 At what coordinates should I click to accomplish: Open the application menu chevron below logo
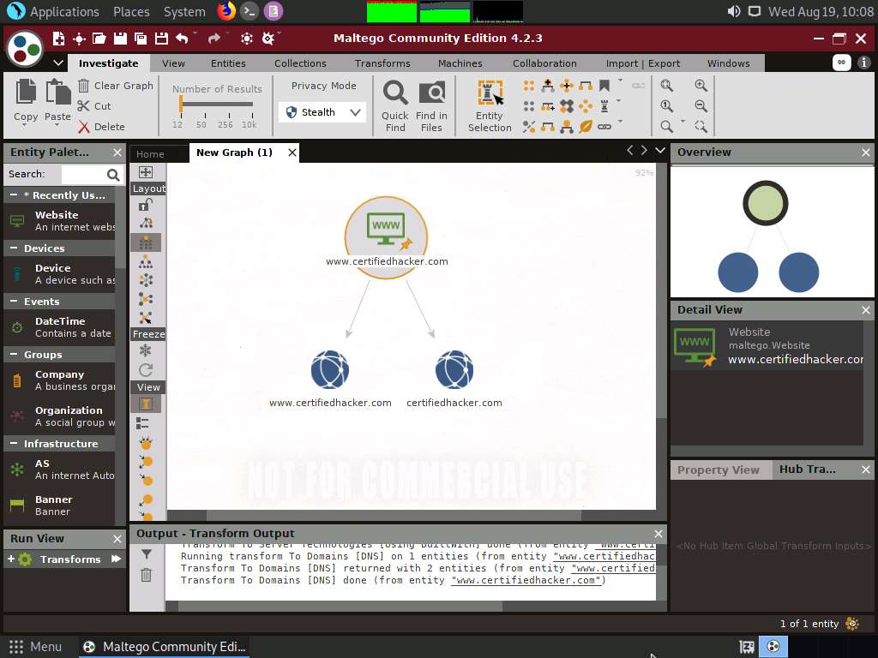pos(58,63)
